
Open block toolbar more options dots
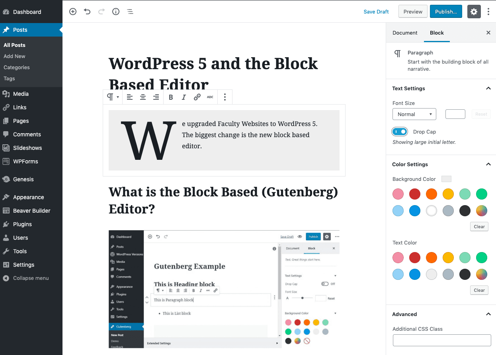225,97
